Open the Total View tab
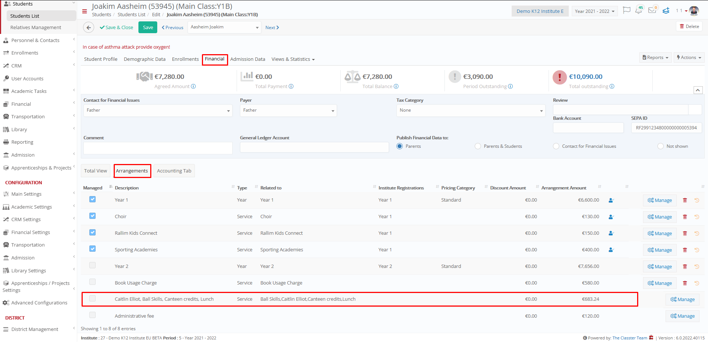Screen dimensions: 708x342 [x=96, y=171]
